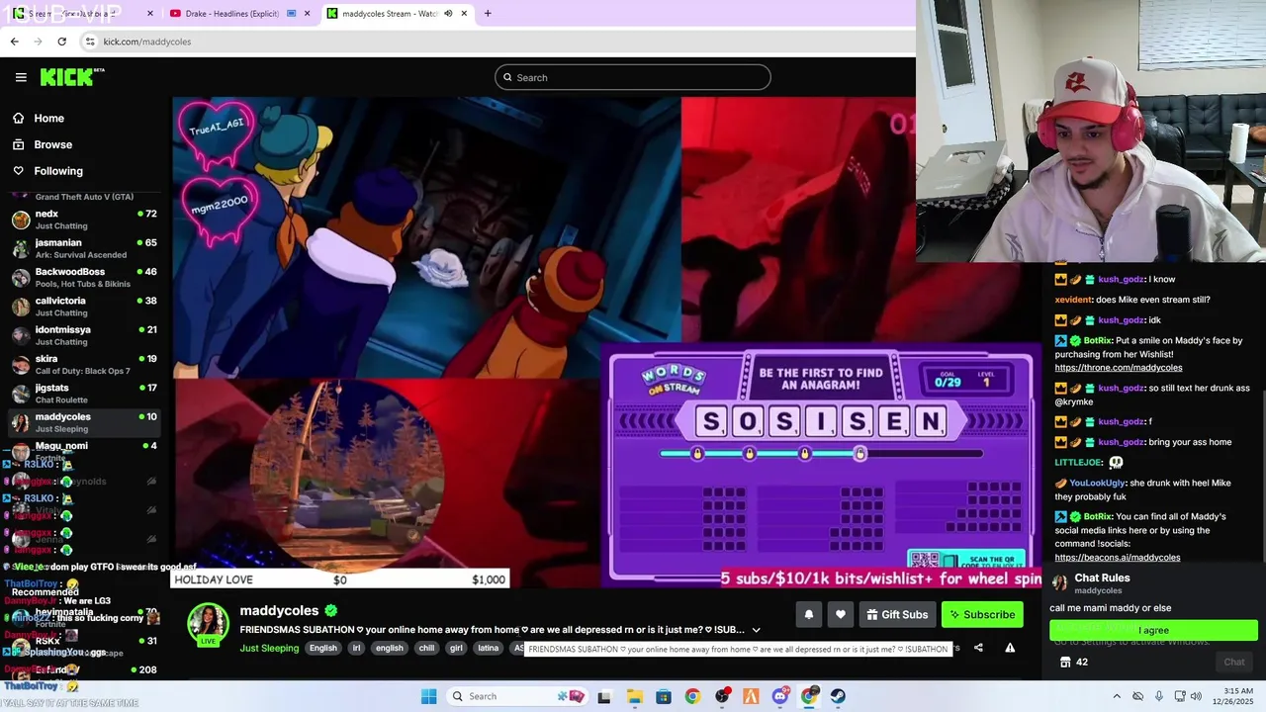This screenshot has height=712, width=1266.
Task: Click maddycoles streamer avatar
Action: [x=209, y=624]
